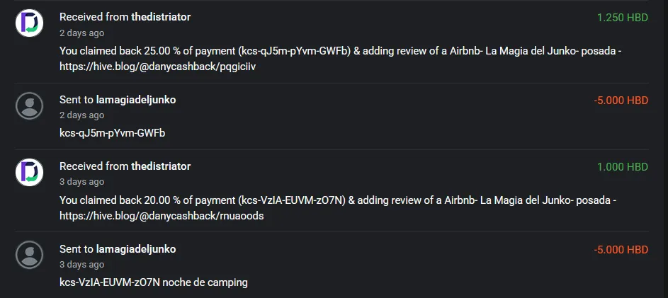Viewport: 668px width, 298px height.
Task: Select the 1.000 HBD received amount
Action: click(623, 167)
